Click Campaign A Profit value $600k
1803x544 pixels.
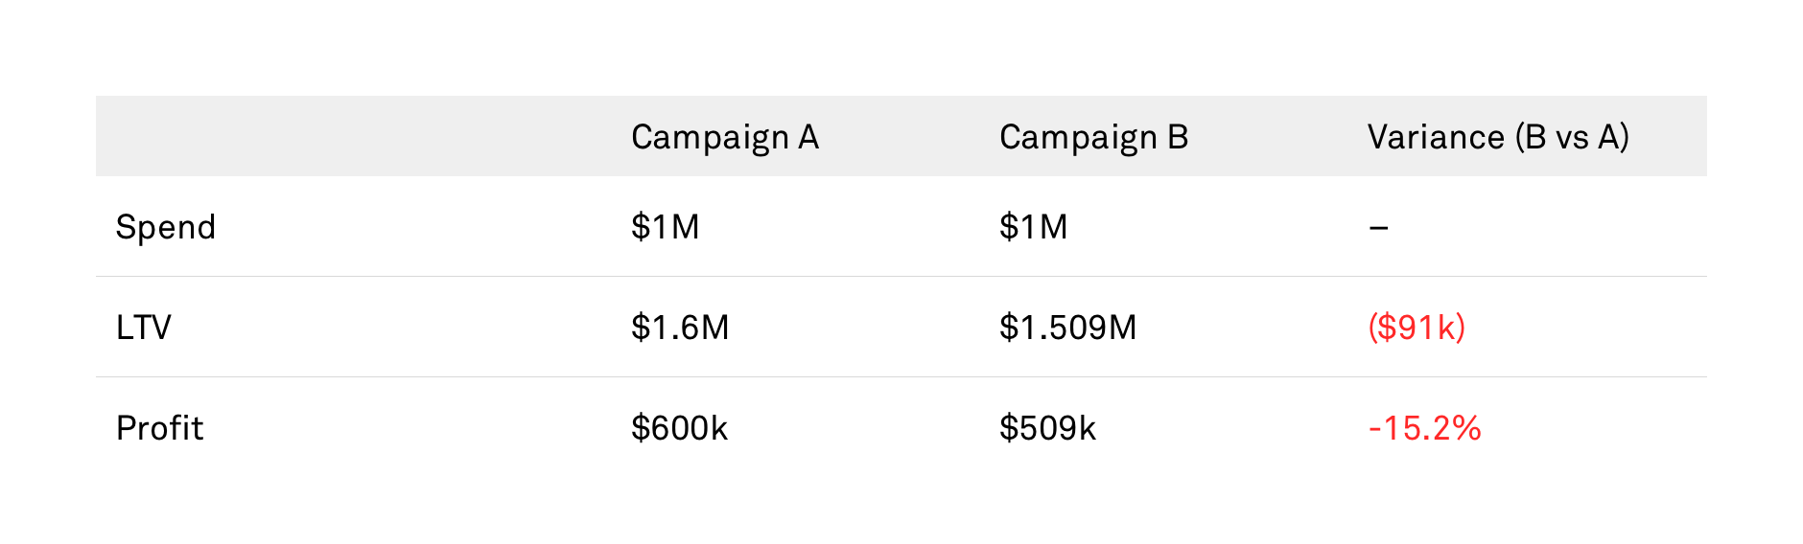(x=679, y=428)
